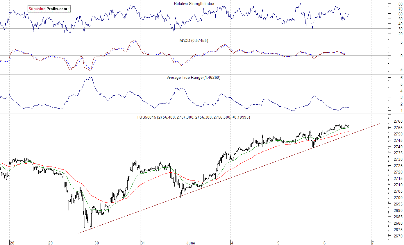Click the Average True Range axis value 3
The width and height of the screenshot is (404, 245).
401,97
